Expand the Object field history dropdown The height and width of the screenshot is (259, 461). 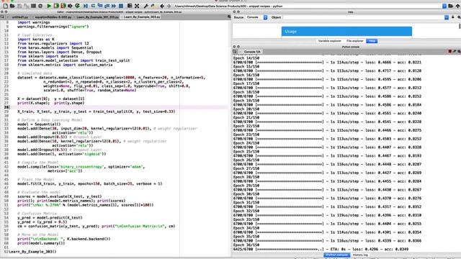pos(447,17)
